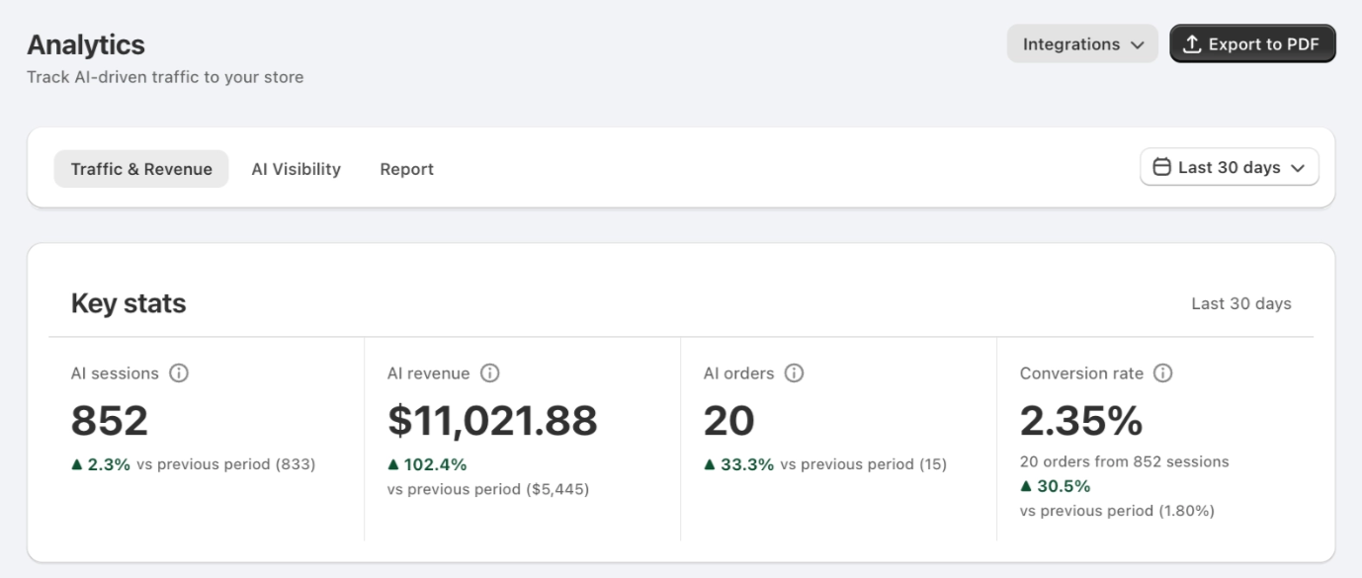This screenshot has width=1362, height=578.
Task: Click the 2.3% sessions change indicator
Action: click(x=101, y=464)
